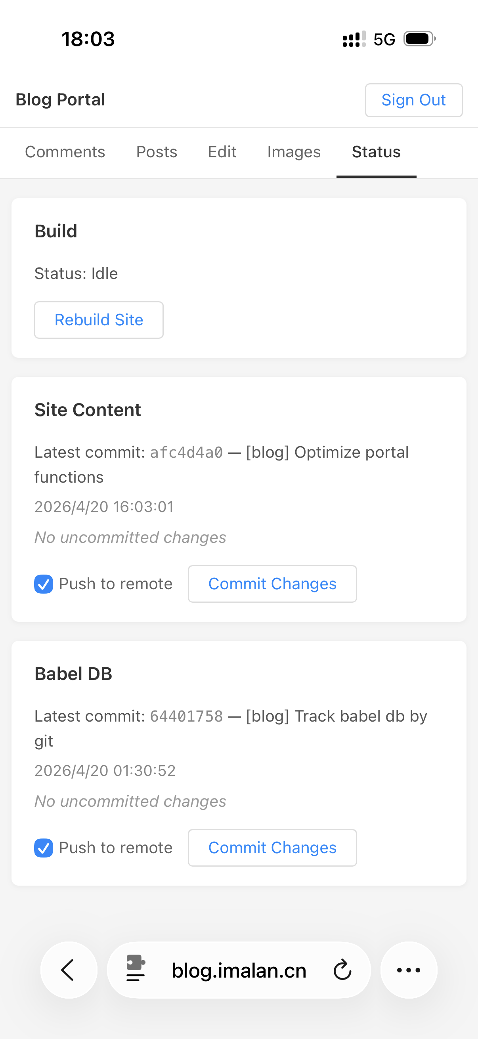Screen dimensions: 478x1039
Task: Tap the battery icon in status bar
Action: [x=419, y=39]
